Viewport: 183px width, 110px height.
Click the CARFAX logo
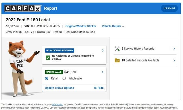[x=23, y=8]
